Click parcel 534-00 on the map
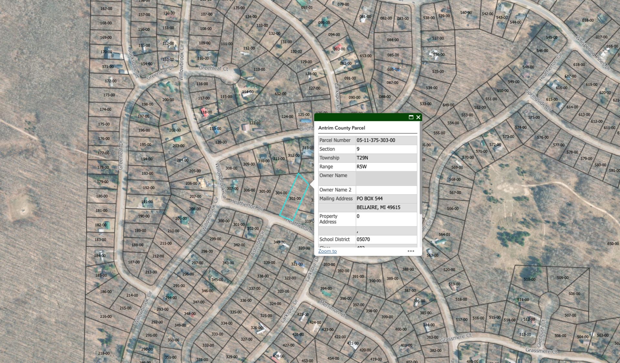The height and width of the screenshot is (363, 620). [x=431, y=88]
